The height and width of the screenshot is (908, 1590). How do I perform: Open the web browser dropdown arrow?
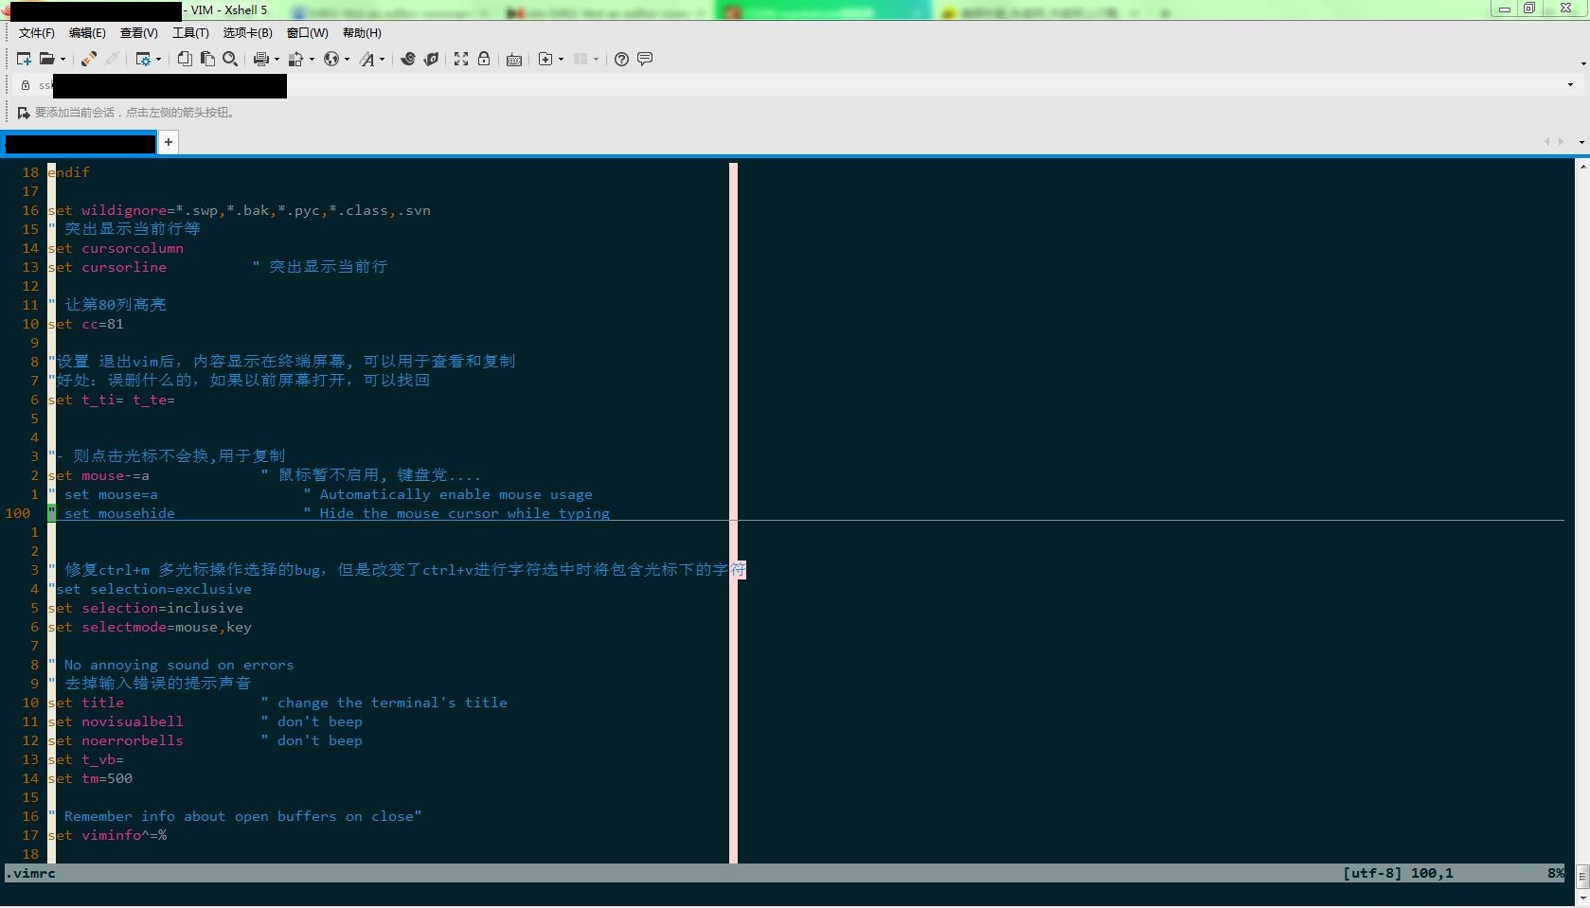point(346,59)
